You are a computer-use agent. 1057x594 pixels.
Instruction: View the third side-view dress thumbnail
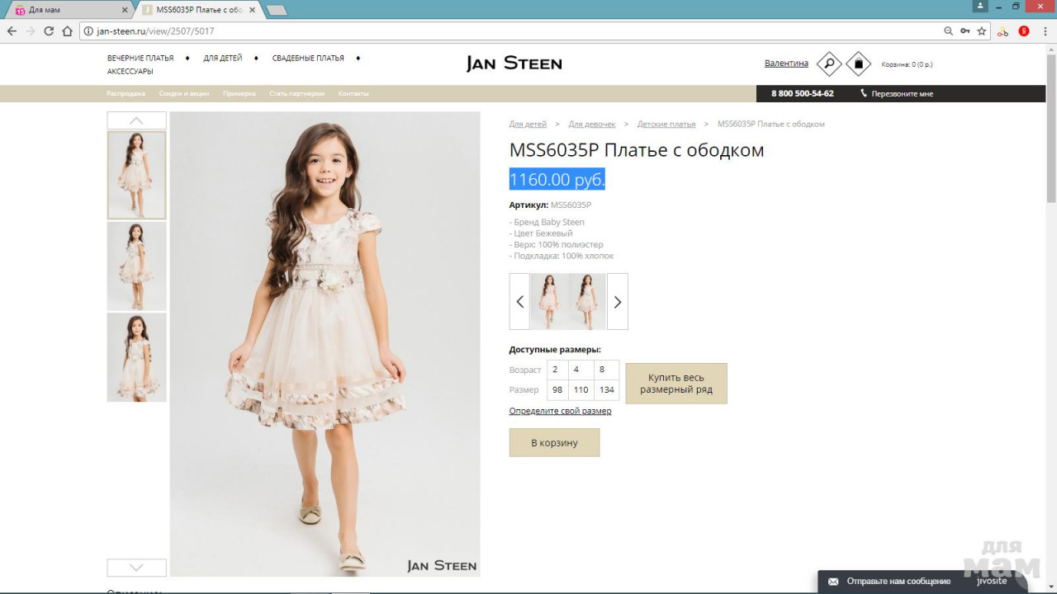tap(136, 357)
